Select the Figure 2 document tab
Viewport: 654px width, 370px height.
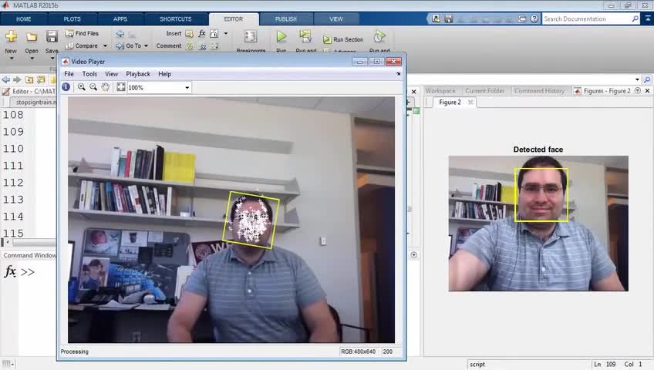pyautogui.click(x=450, y=102)
